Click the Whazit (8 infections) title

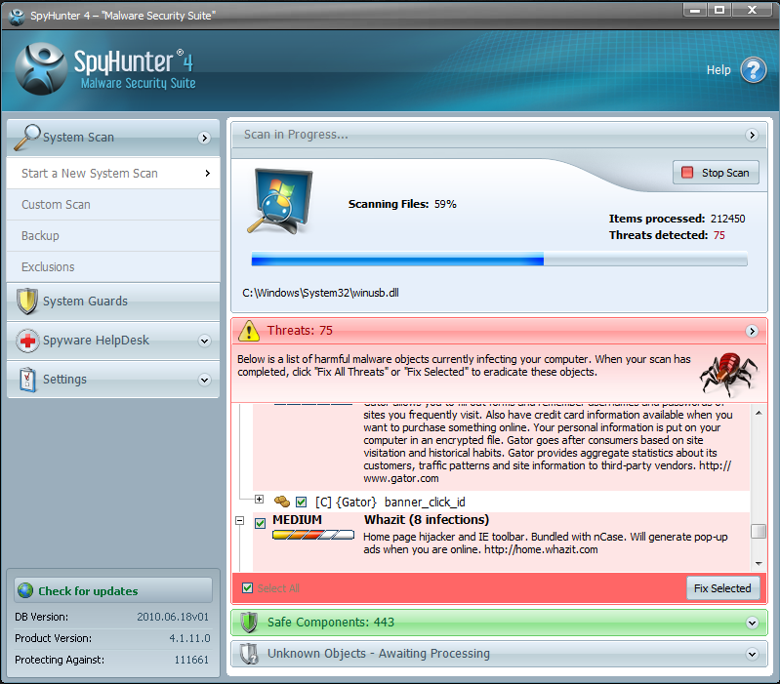(427, 520)
